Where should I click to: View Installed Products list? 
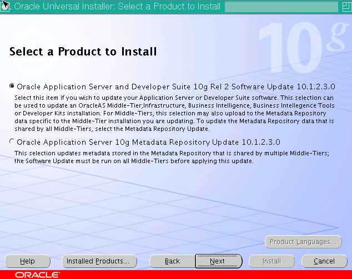[99, 261]
